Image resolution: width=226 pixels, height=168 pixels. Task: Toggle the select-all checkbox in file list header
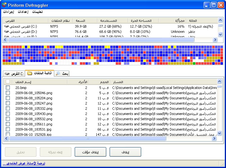click(x=8, y=82)
